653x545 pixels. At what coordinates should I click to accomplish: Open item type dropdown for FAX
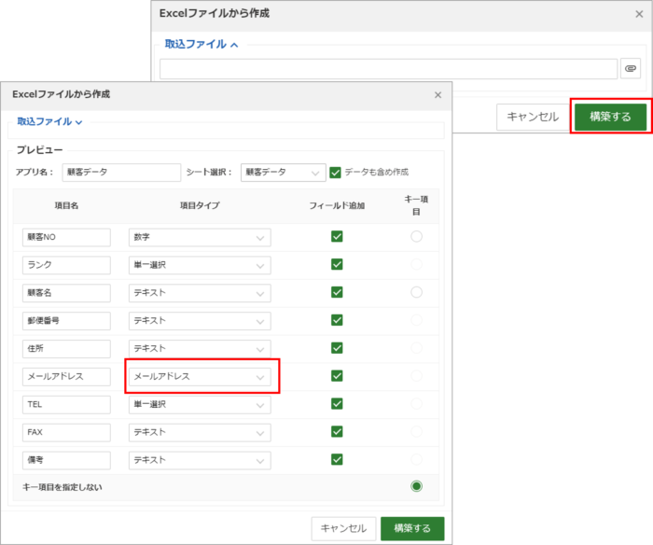[200, 432]
